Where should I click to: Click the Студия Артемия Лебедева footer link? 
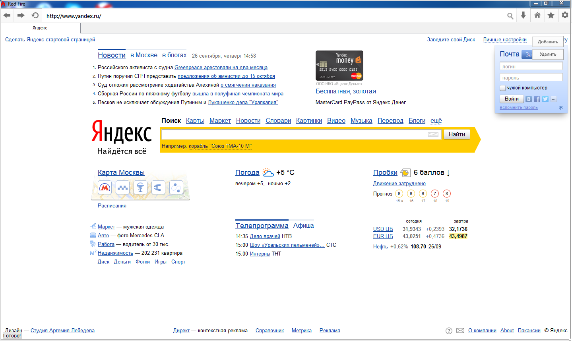pos(62,331)
